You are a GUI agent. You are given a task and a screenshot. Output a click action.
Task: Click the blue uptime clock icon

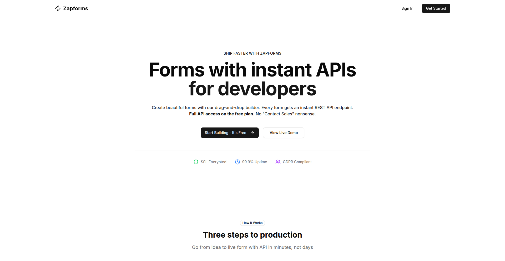coord(237,162)
